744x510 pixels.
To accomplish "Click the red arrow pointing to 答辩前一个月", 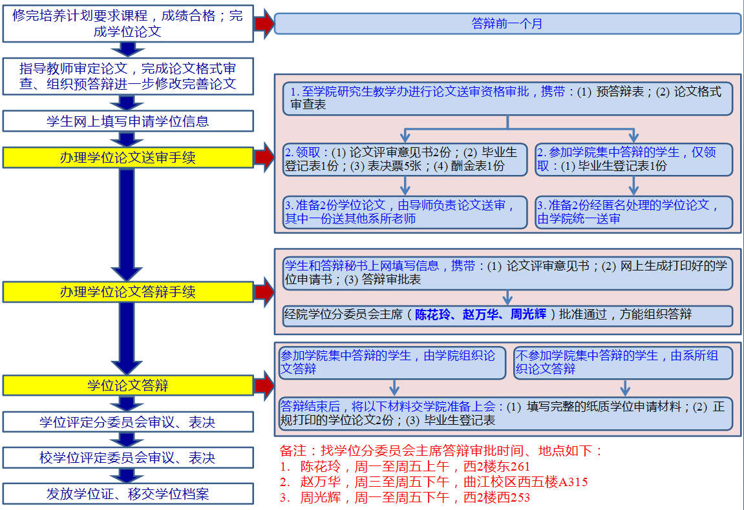I will (264, 24).
